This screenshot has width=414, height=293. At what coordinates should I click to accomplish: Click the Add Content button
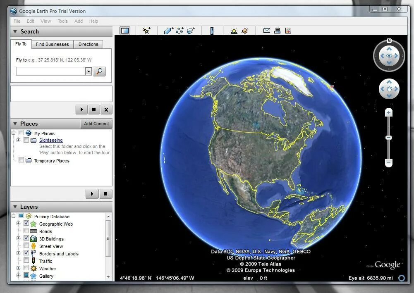click(96, 124)
